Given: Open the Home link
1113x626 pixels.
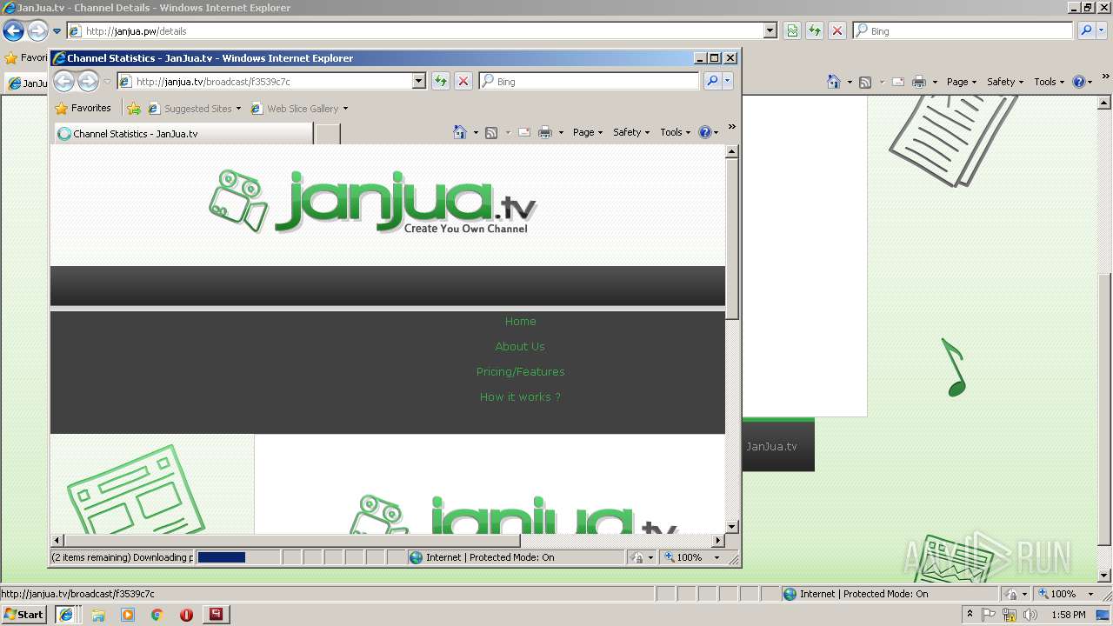Looking at the screenshot, I should click(521, 322).
